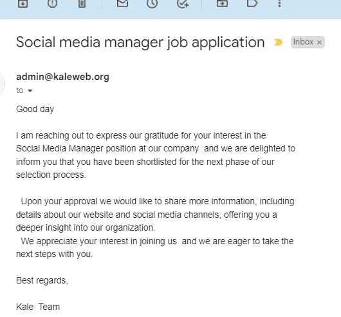Snooze the email using clock icon
Screen dimensions: 341x317
click(x=152, y=3)
